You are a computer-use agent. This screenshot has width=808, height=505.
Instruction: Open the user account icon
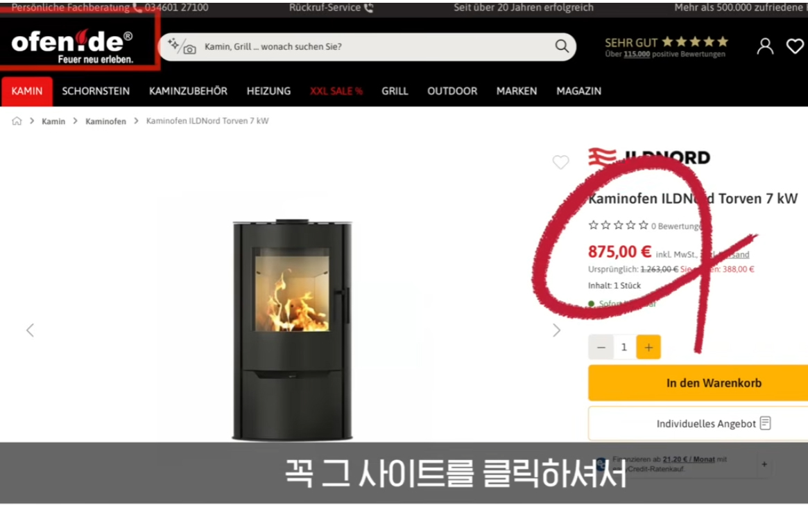click(x=765, y=46)
